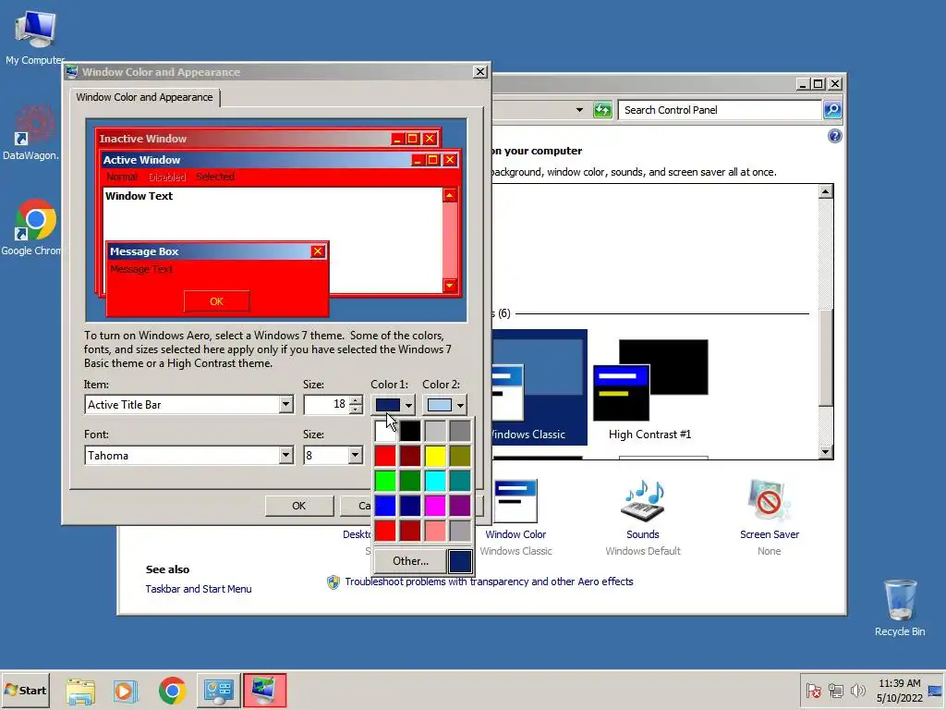
Task: Click the Search Control Panel box
Action: click(720, 110)
